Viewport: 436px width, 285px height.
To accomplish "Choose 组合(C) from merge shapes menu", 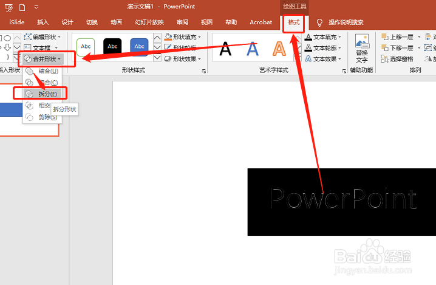I will click(x=43, y=83).
